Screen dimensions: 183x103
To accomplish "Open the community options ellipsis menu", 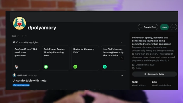I will (x=174, y=27).
